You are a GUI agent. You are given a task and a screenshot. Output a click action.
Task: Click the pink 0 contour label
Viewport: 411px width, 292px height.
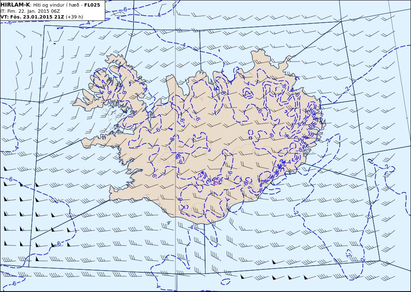pos(216,183)
